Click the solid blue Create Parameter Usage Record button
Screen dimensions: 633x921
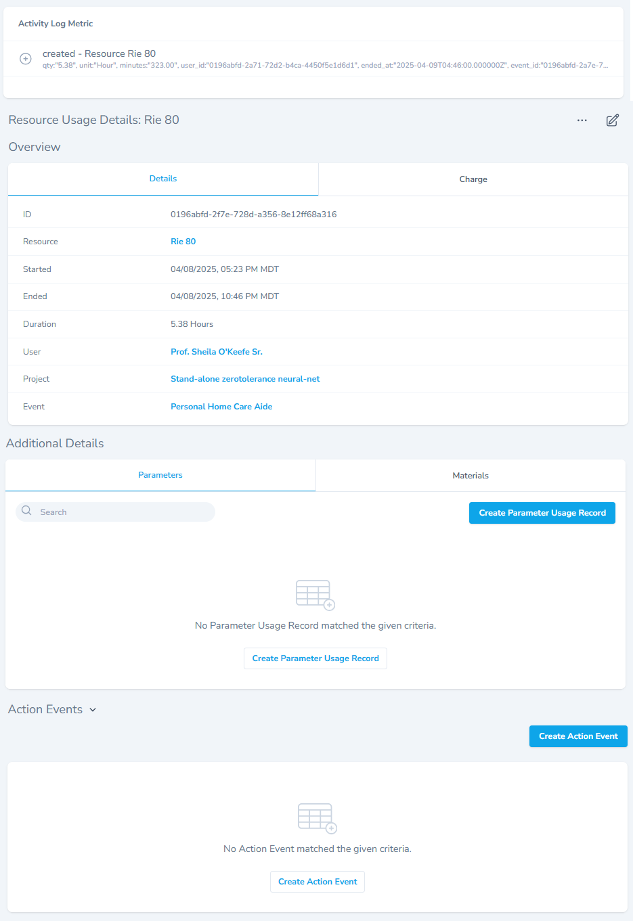click(x=542, y=513)
